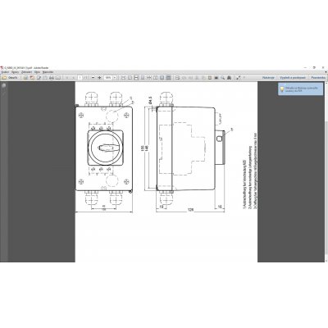
Task: Click the fit width icon after zoom box
Action: point(123,78)
